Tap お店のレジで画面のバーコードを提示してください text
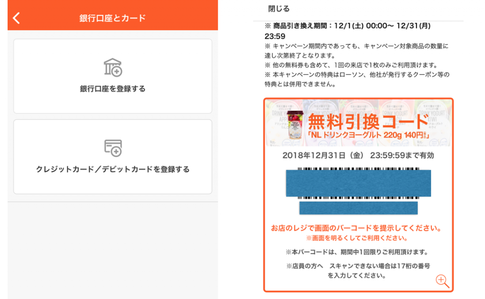The height and width of the screenshot is (299, 485). click(356, 228)
